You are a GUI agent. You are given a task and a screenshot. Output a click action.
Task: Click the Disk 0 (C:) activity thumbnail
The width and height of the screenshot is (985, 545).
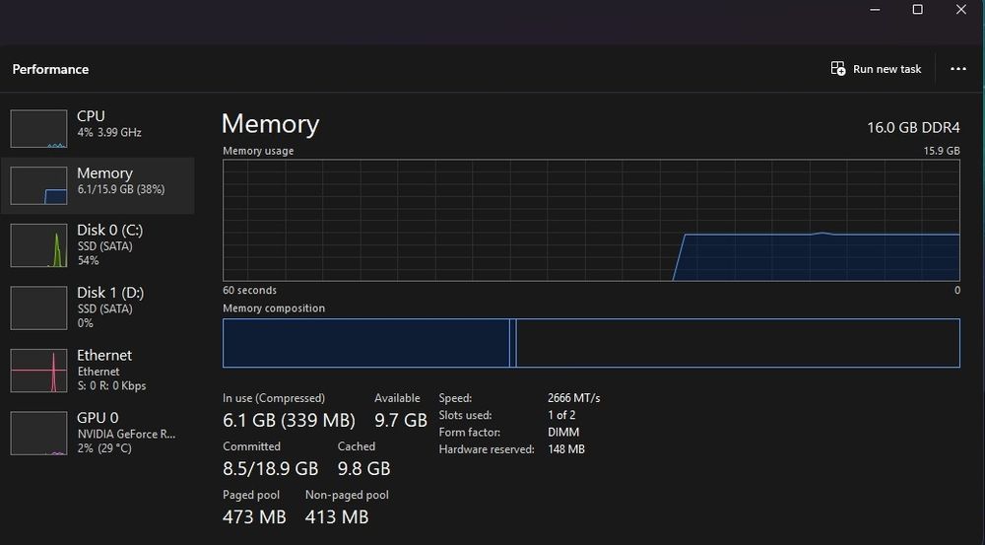[39, 245]
